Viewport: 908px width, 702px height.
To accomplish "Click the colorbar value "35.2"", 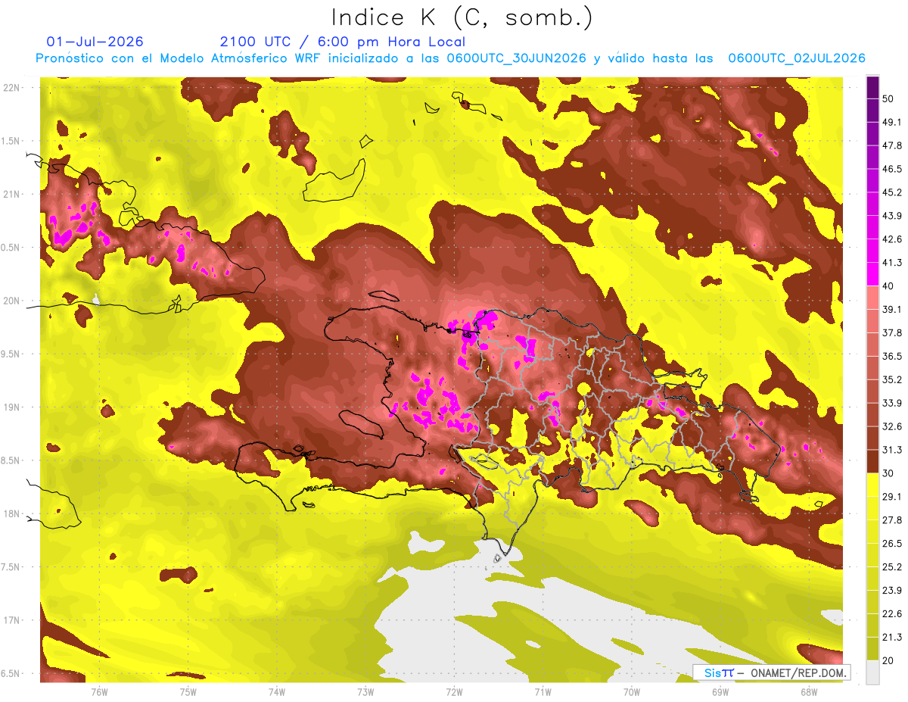I will pyautogui.click(x=893, y=379).
